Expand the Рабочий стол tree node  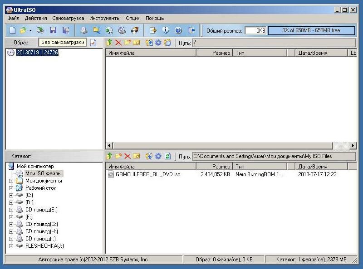pyautogui.click(x=11, y=188)
